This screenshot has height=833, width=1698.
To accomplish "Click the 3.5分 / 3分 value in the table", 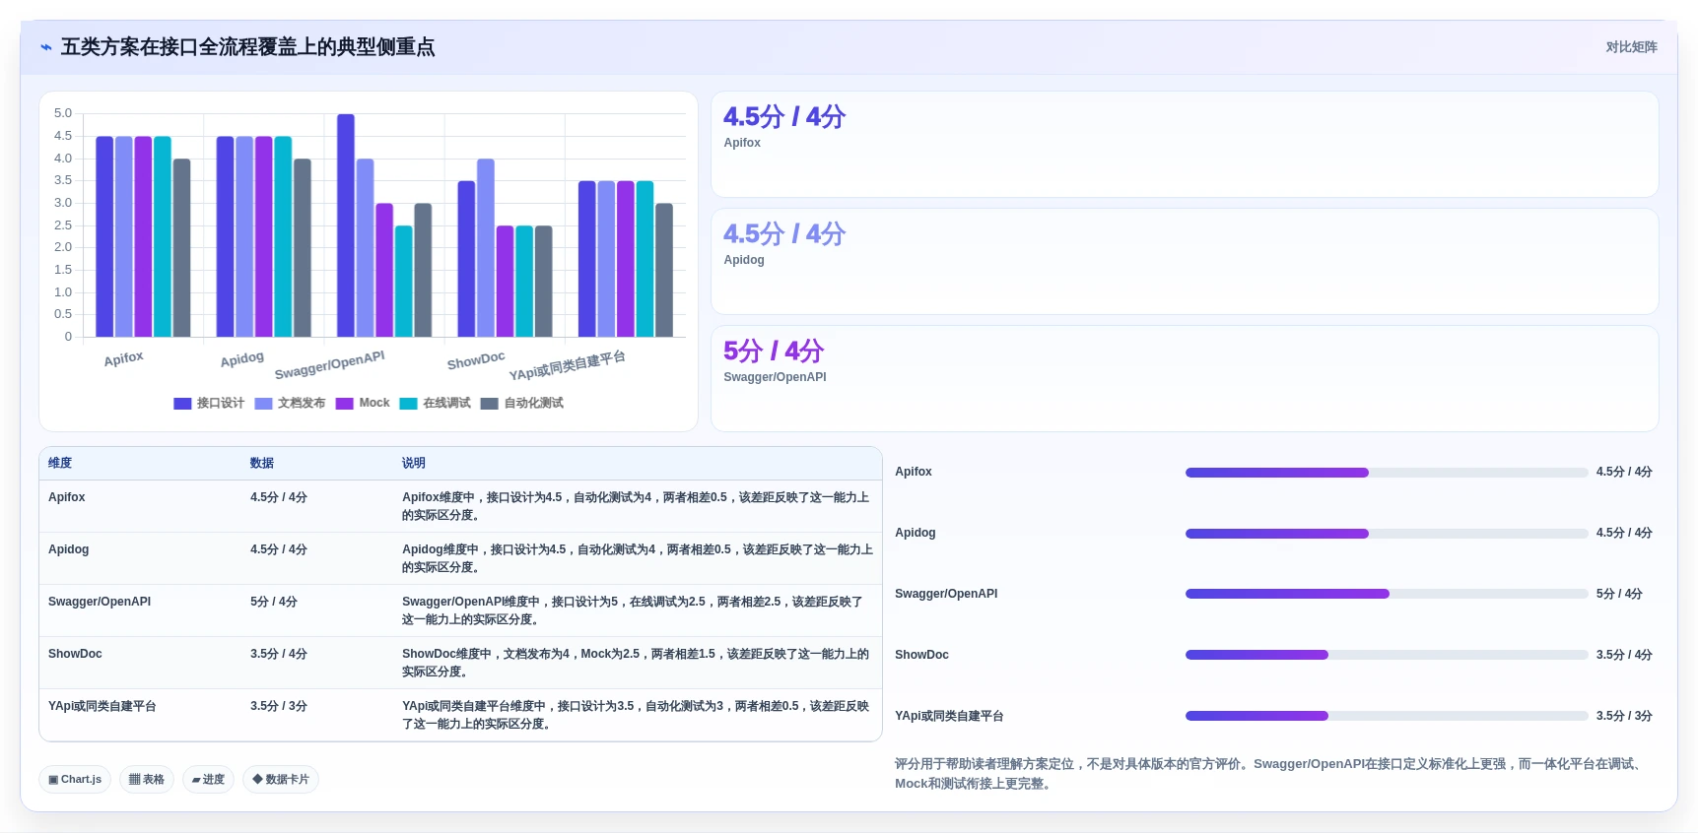I will (x=279, y=707).
